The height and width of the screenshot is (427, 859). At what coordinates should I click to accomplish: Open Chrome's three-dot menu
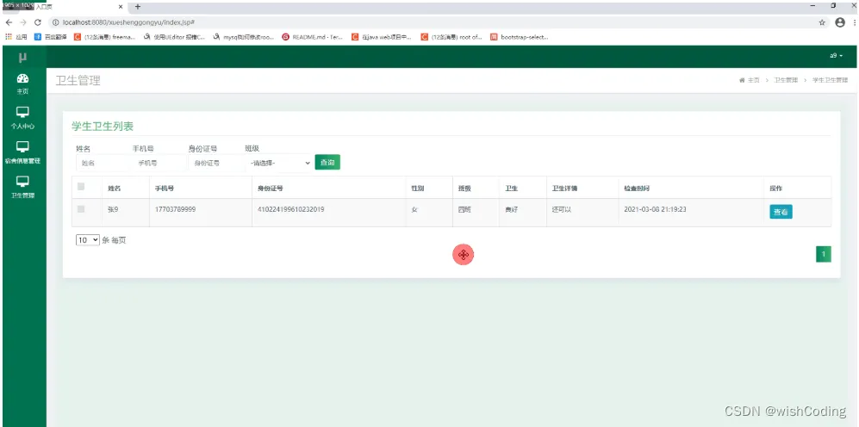854,22
